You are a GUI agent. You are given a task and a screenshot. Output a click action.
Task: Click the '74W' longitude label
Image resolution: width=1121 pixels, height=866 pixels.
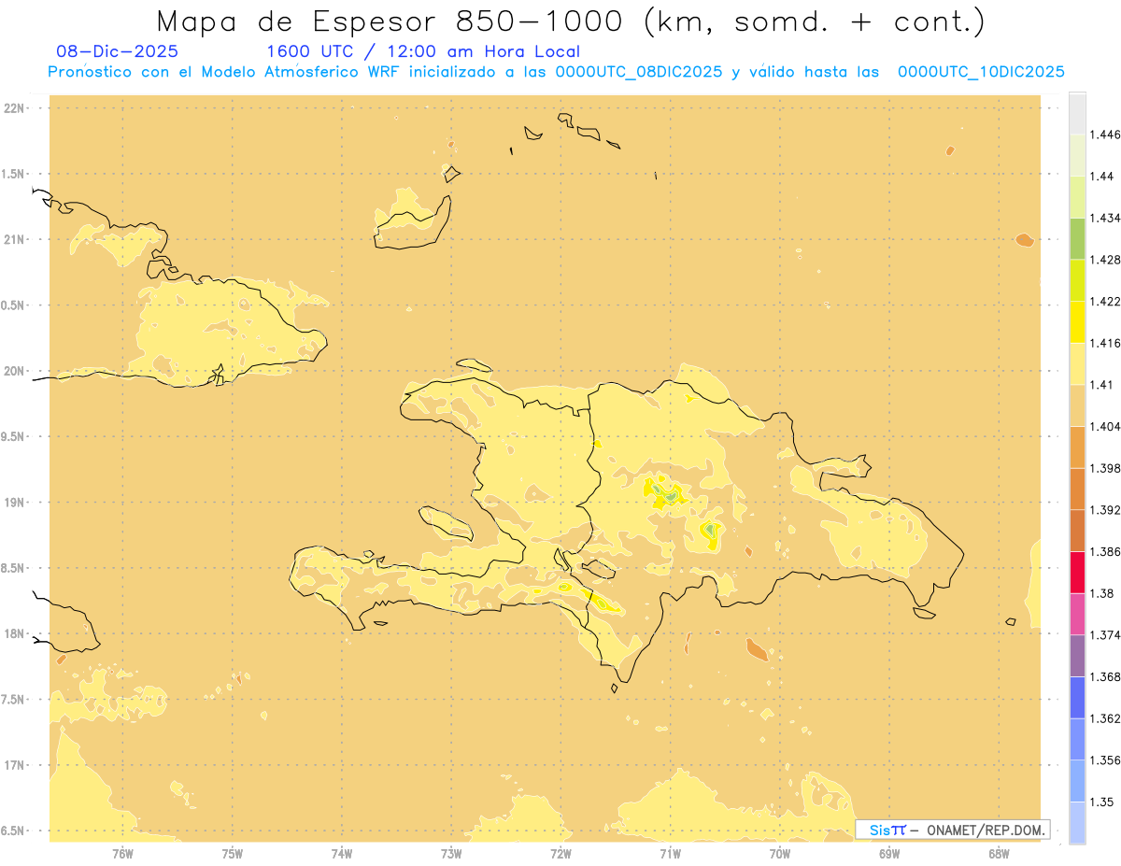coord(341,854)
